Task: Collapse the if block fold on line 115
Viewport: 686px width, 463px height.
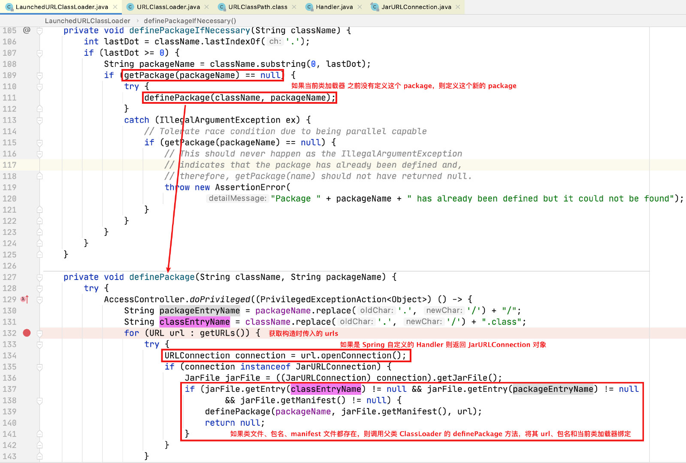Action: click(x=39, y=143)
